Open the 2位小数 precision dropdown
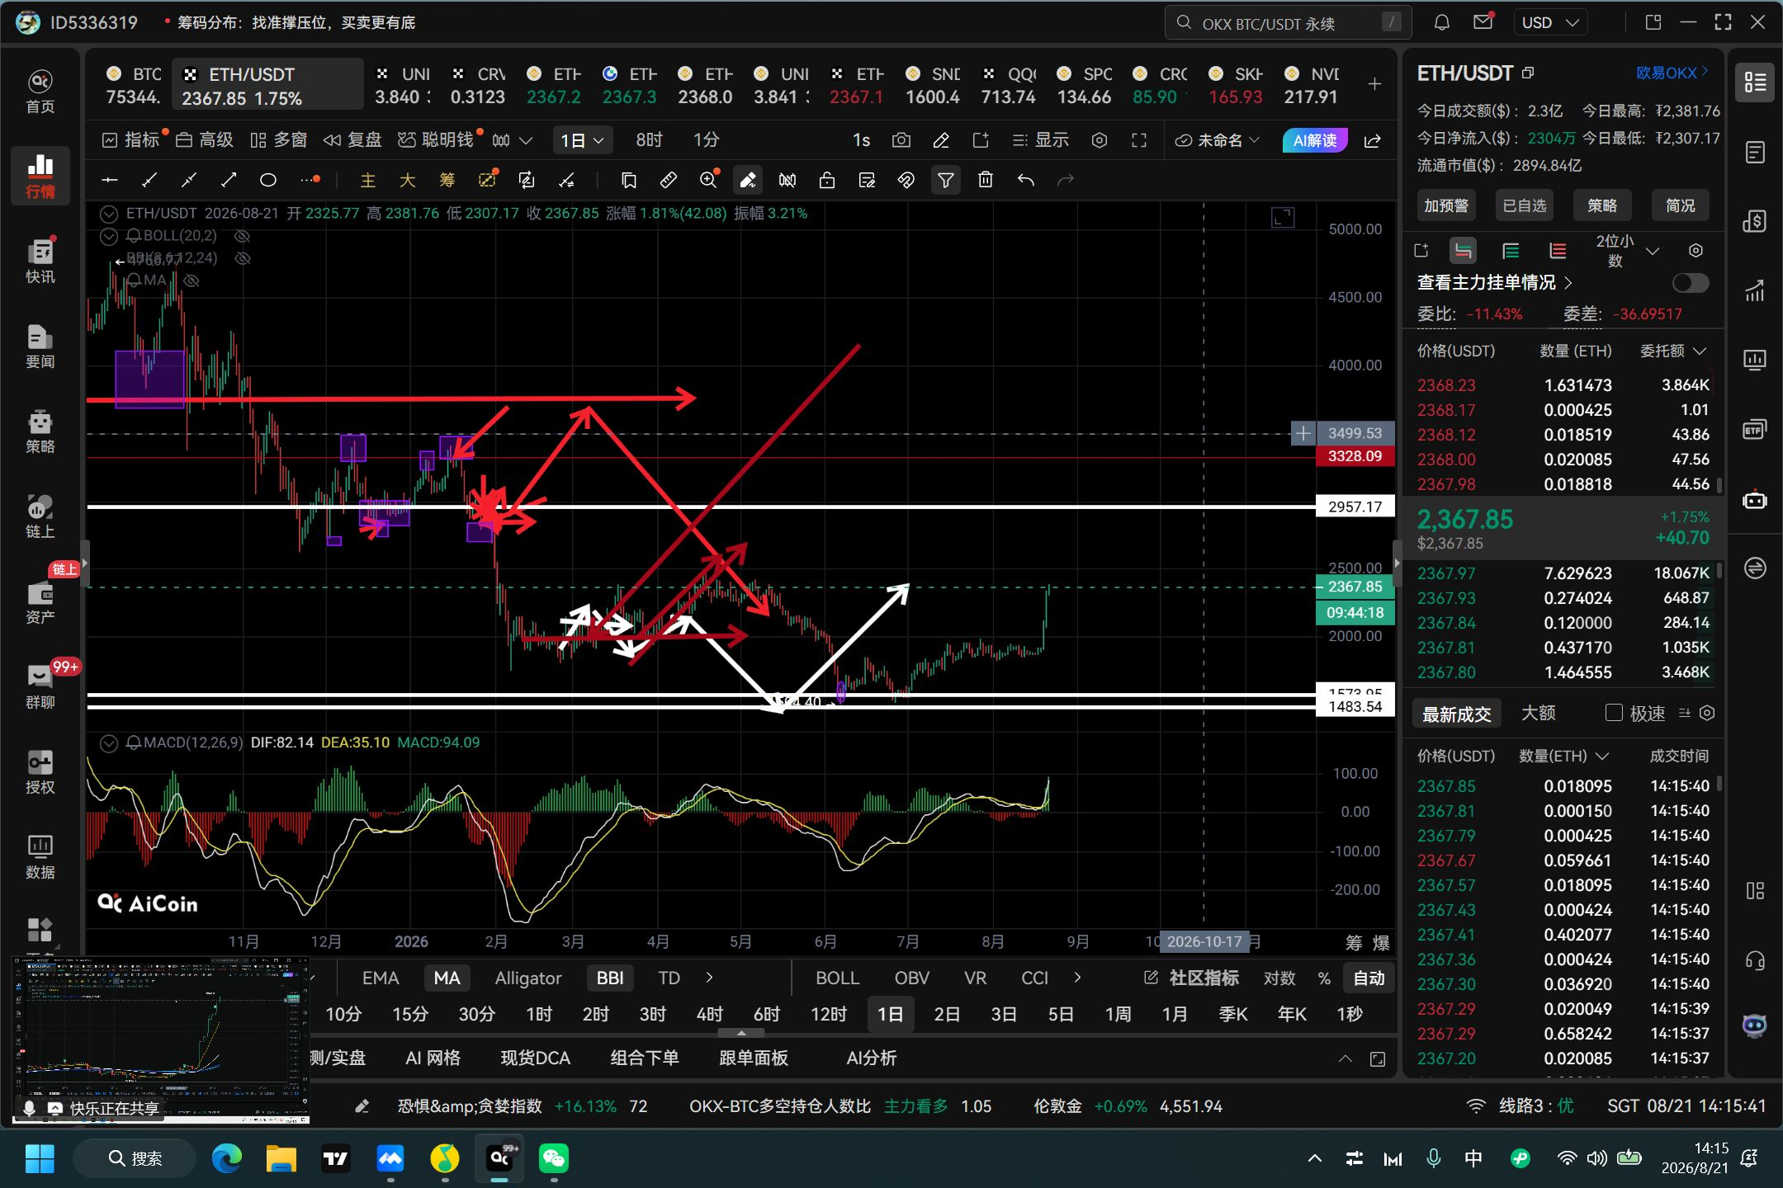 click(x=1626, y=251)
